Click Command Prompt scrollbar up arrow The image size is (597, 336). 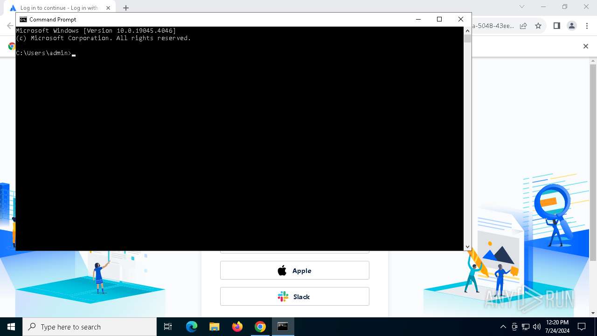point(467,31)
